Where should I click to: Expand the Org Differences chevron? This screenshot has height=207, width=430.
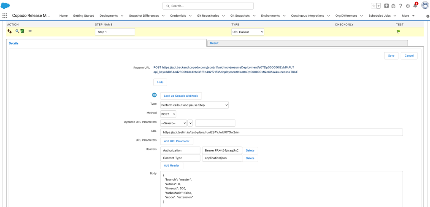(361, 16)
